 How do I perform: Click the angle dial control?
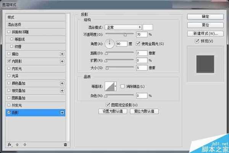[110, 44]
